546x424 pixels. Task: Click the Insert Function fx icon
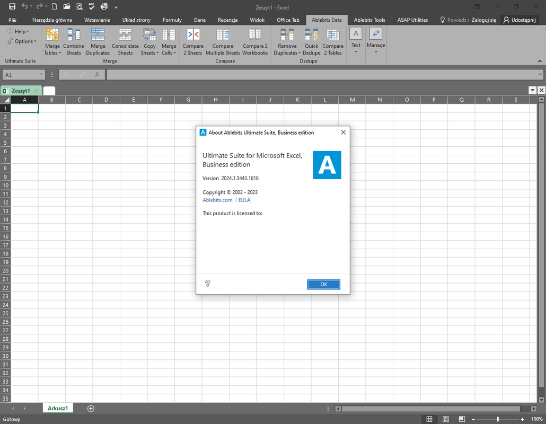[x=97, y=75]
